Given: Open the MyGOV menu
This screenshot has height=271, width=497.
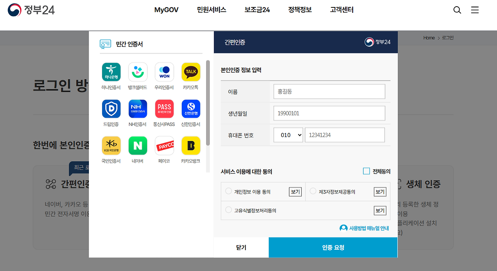Looking at the screenshot, I should point(167,10).
